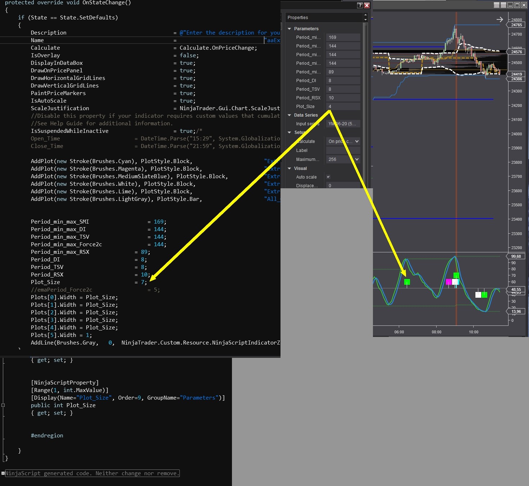Click the 48,55 indicator value marker
The image size is (529, 486).
pos(516,289)
